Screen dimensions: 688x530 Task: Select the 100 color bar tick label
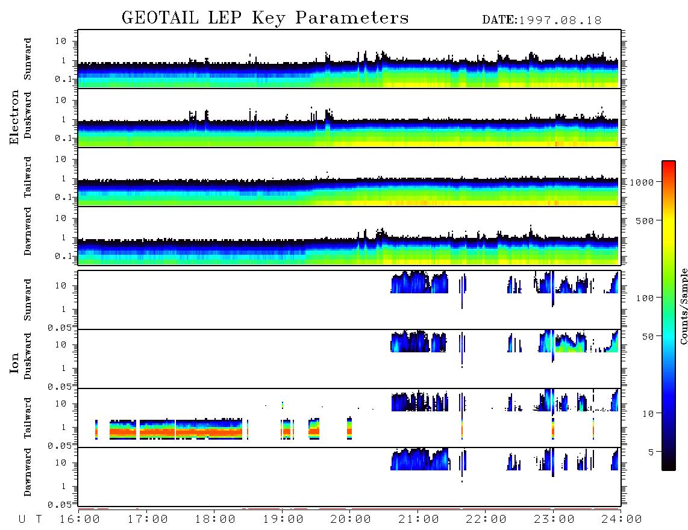coord(645,298)
